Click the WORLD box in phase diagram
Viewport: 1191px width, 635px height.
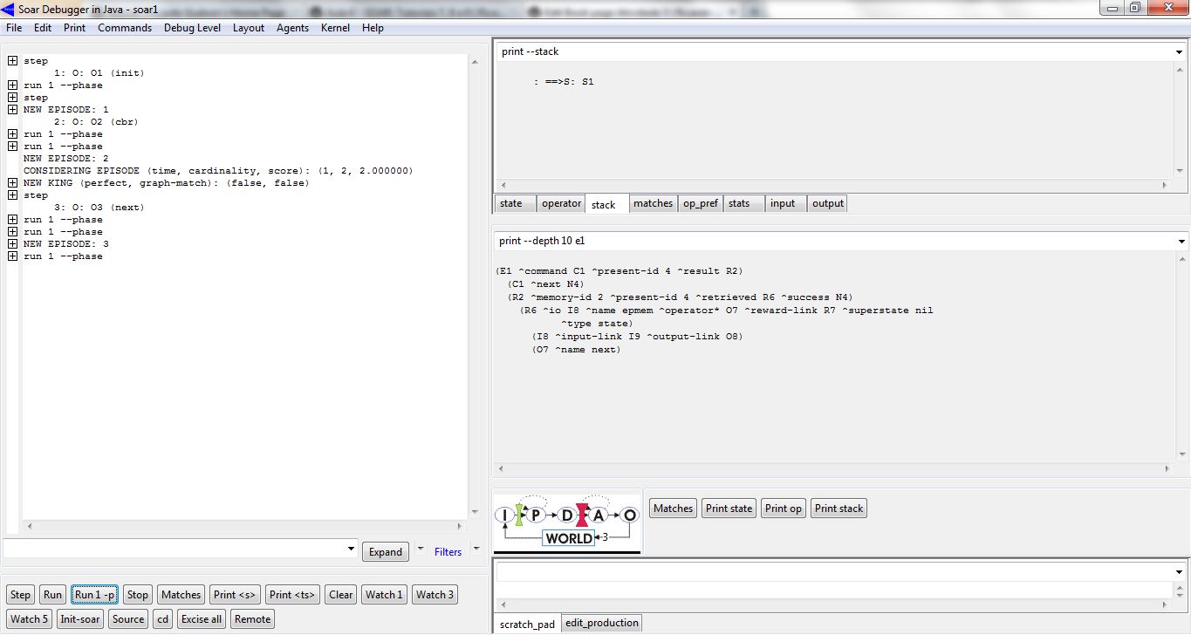569,538
